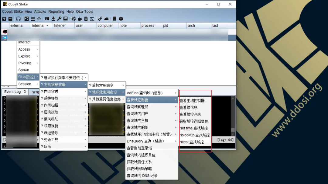
Task: Expand the AdFind(查询域内信息) submenu arrow
Action: pyautogui.click(x=176, y=93)
